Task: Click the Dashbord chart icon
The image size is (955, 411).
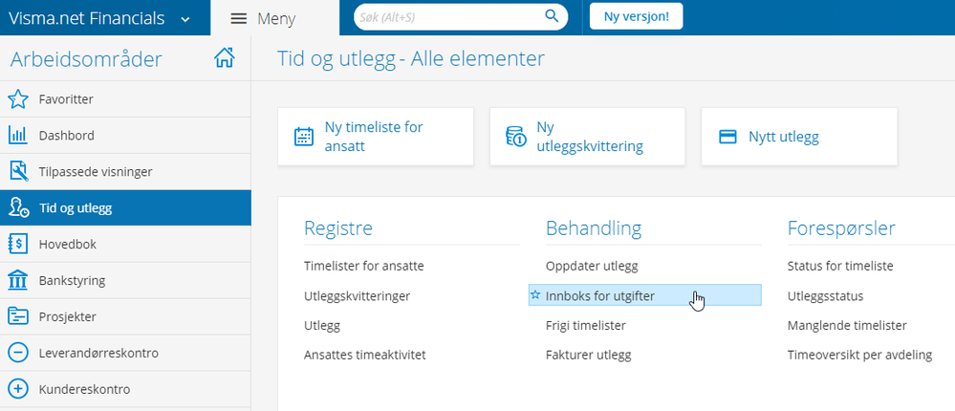Action: [17, 136]
